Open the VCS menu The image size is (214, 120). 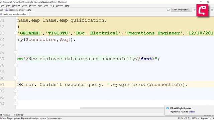[x=52, y=6]
